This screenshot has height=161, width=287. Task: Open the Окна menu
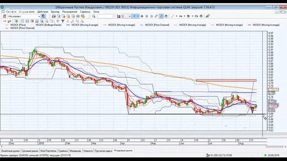pyautogui.click(x=96, y=12)
